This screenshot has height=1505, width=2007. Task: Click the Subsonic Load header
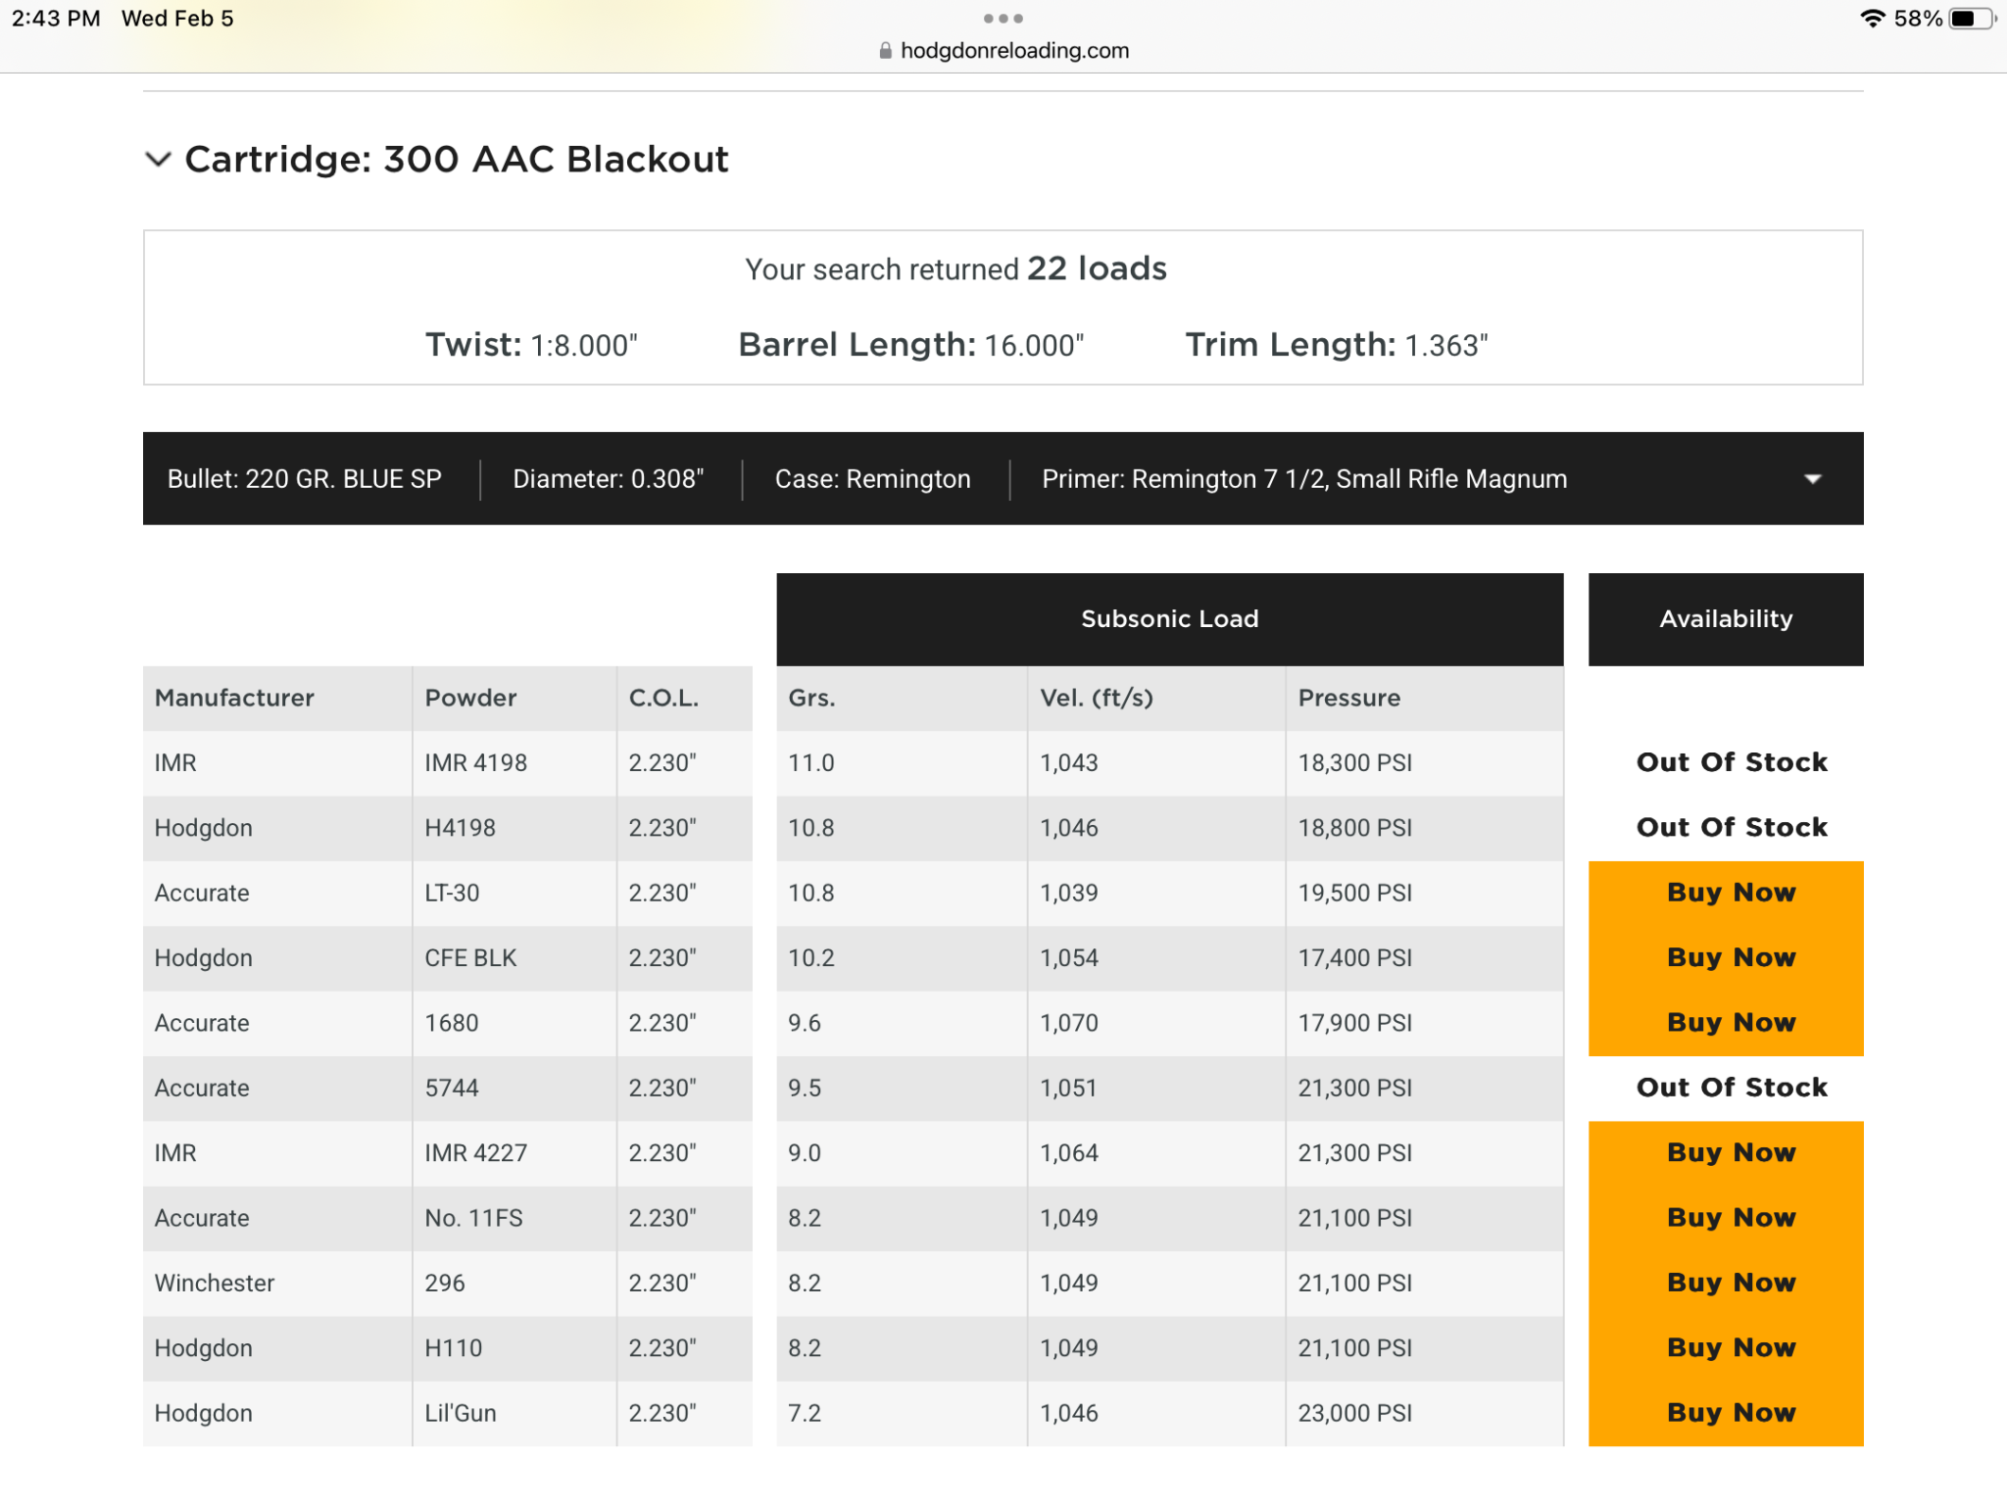pos(1169,619)
